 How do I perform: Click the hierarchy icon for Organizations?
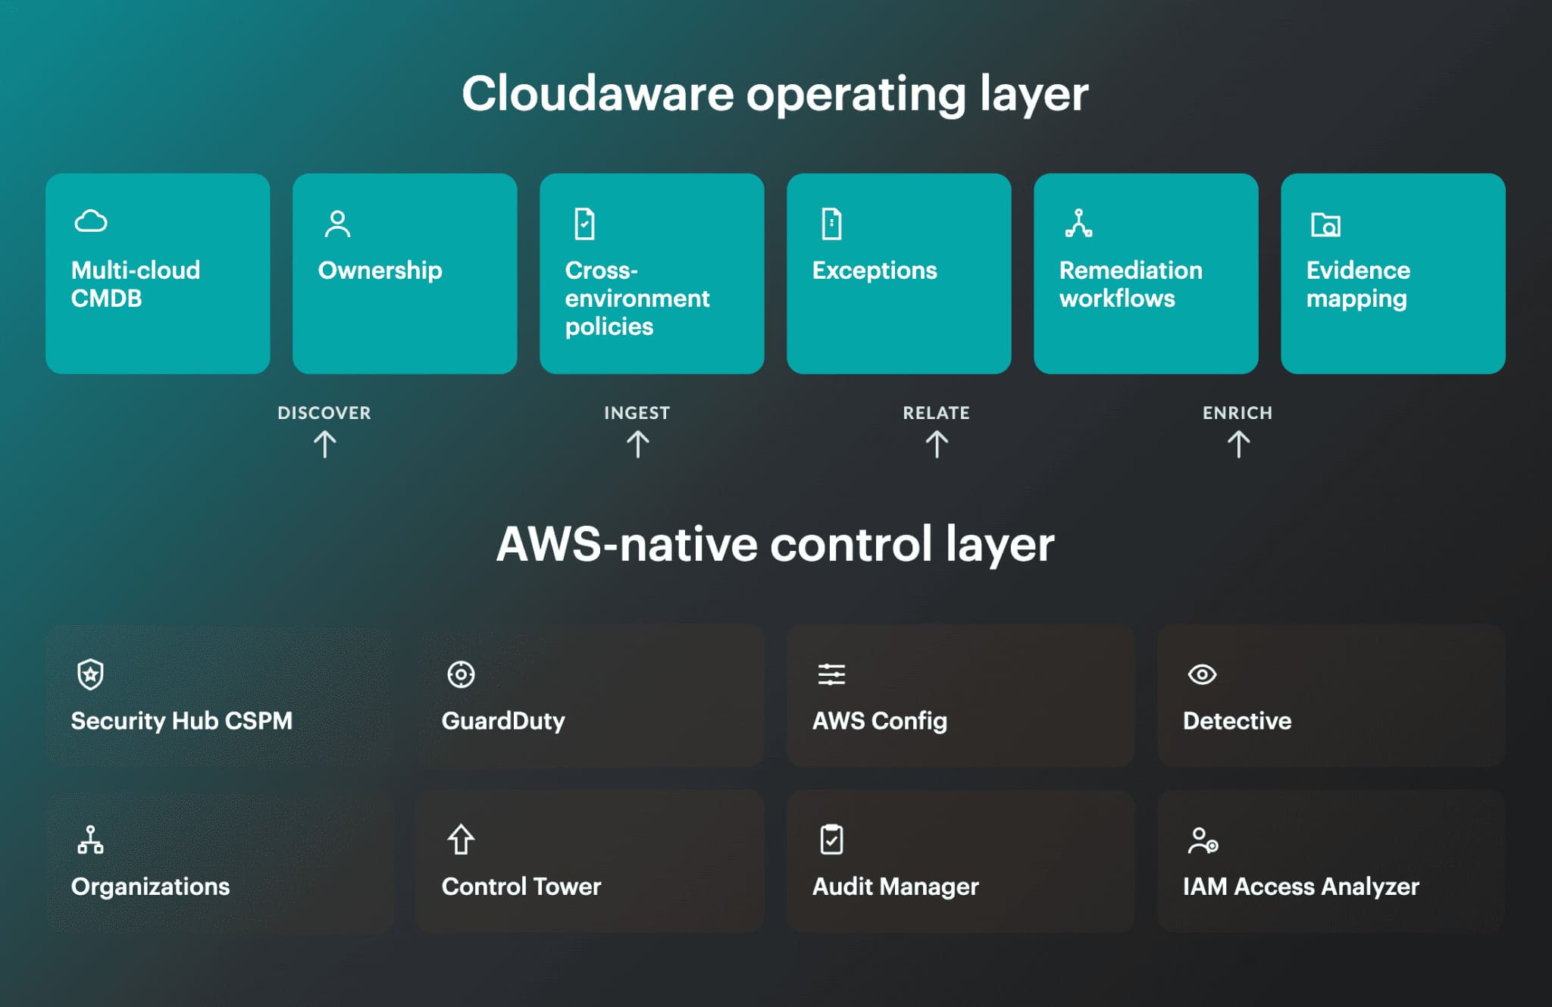pos(90,840)
